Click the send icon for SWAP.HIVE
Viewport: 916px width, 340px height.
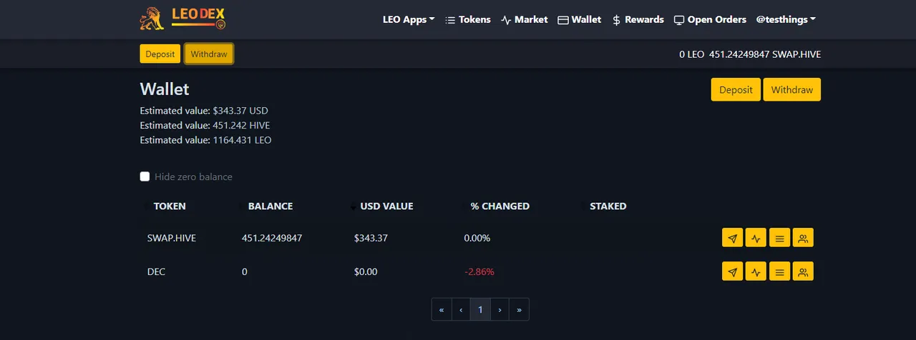coord(732,238)
